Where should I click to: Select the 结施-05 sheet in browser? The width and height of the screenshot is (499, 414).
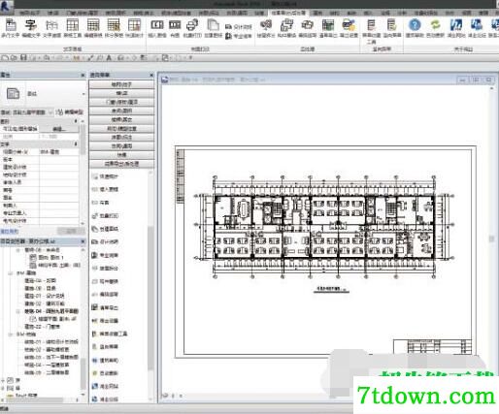48,372
